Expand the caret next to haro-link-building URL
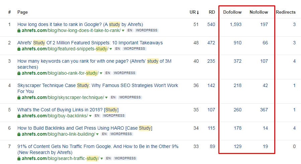The image size is (301, 164). (x=97, y=134)
